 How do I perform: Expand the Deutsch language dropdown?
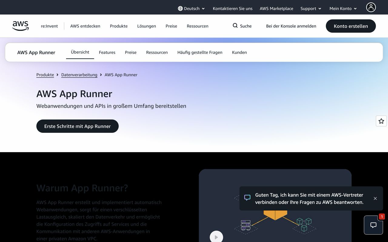tap(191, 8)
